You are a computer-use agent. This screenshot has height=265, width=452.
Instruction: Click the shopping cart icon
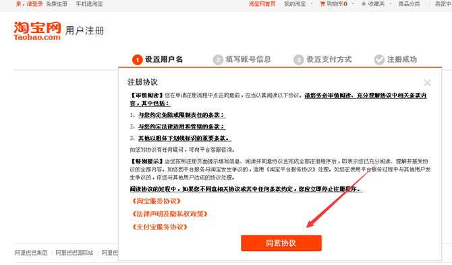pyautogui.click(x=322, y=4)
